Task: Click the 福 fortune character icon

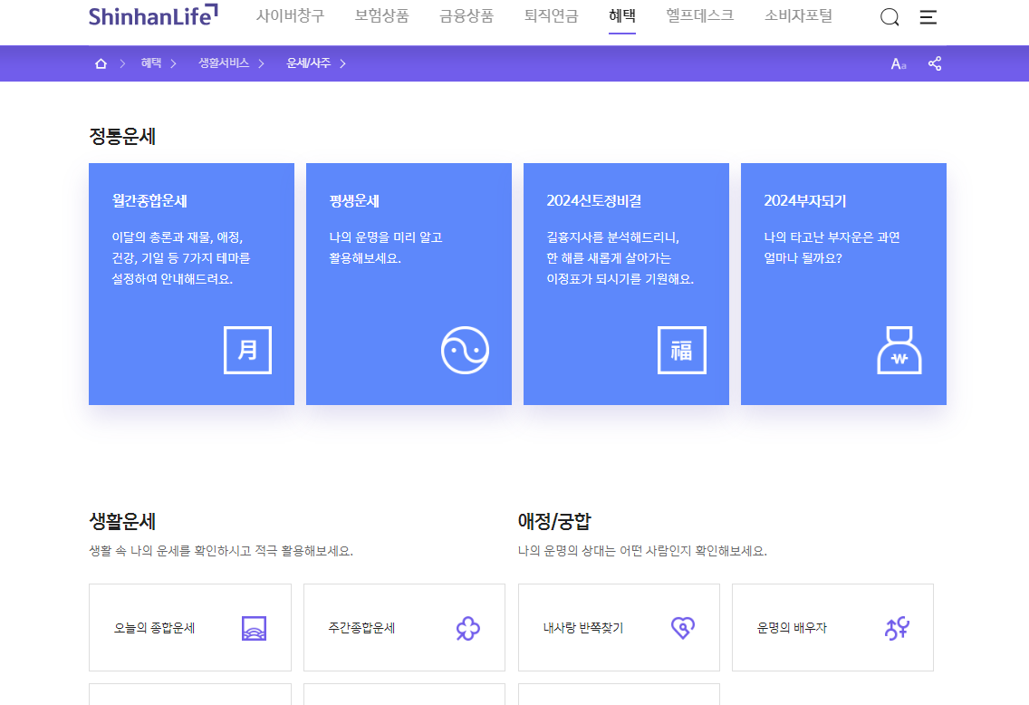Action: 682,350
